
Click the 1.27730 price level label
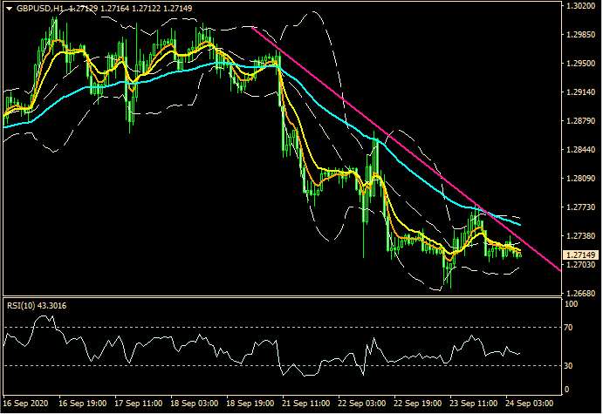579,207
